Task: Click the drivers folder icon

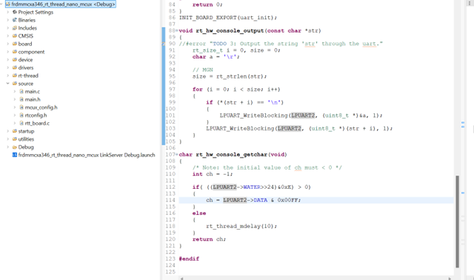Action: (15, 67)
